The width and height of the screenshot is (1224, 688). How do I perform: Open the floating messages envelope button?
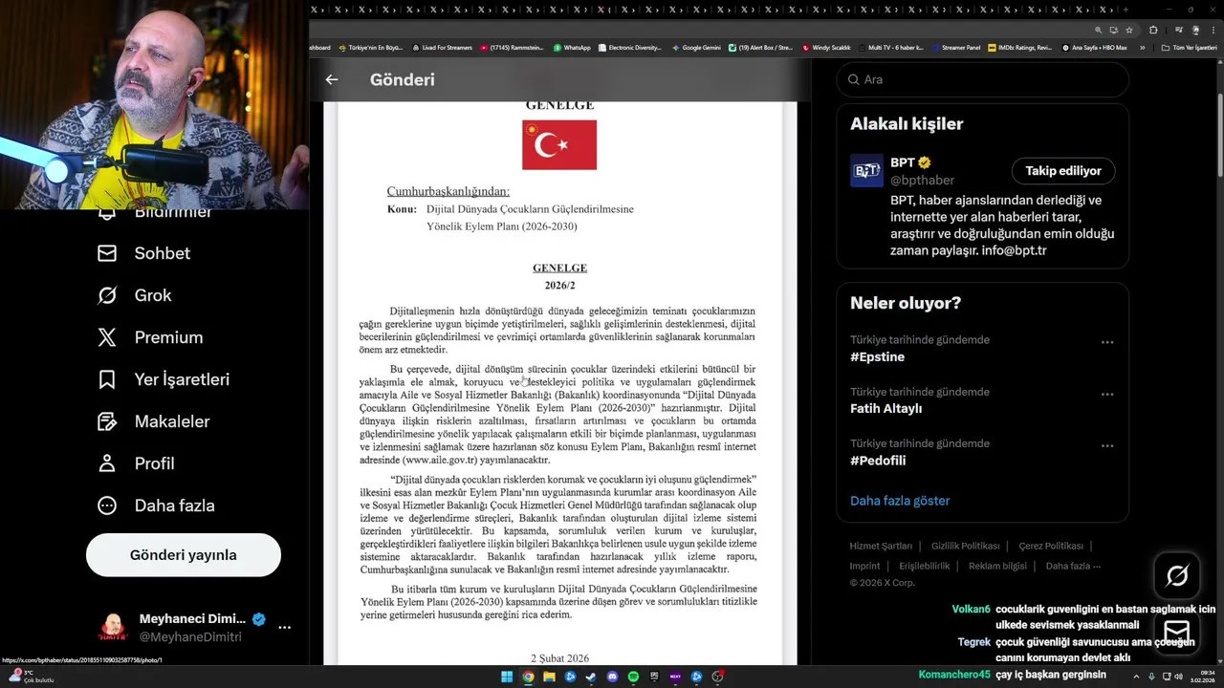(x=1177, y=632)
